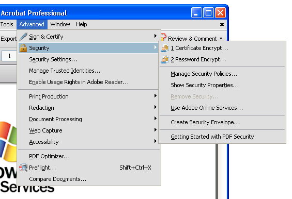Image resolution: width=292 pixels, height=199 pixels.
Task: Choose Manage Security Policies
Action: 222,74
